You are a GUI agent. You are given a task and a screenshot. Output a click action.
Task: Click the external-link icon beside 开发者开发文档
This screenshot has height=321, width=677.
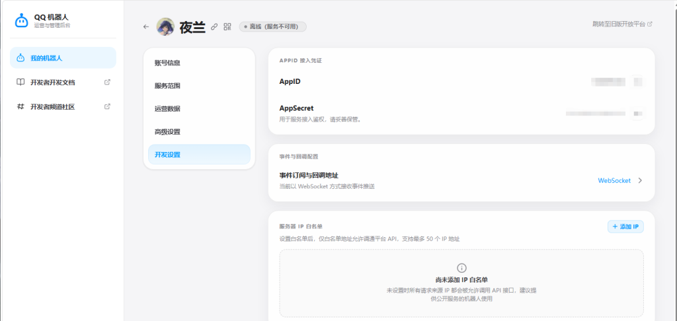[108, 82]
